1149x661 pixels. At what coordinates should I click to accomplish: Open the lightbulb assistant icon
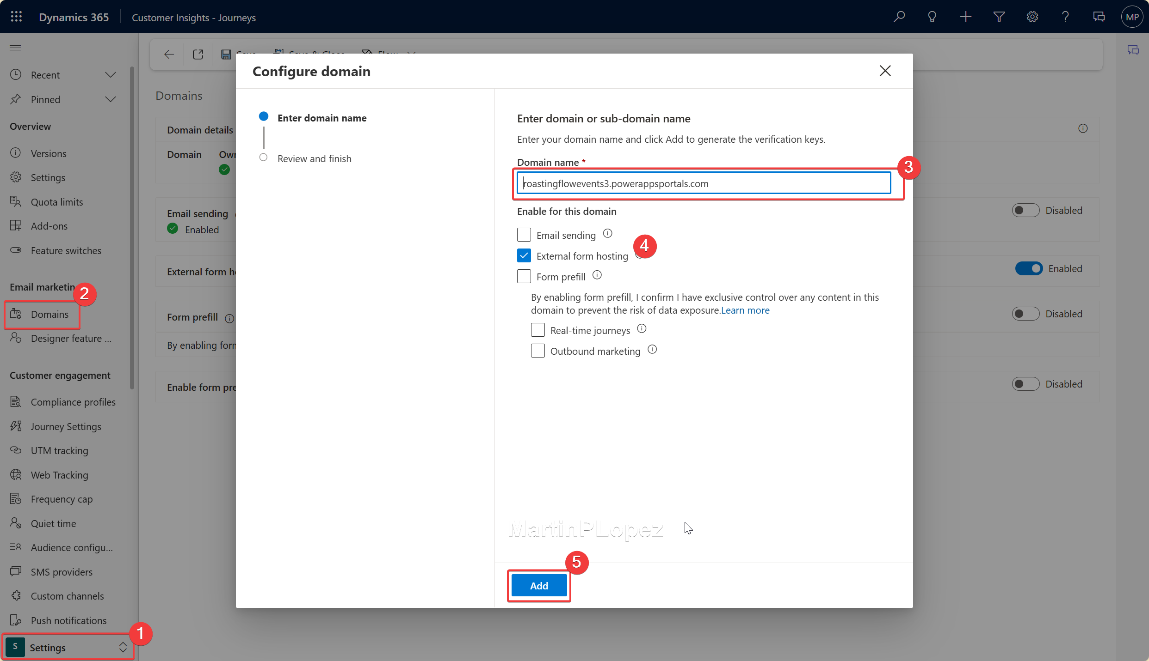click(x=932, y=17)
